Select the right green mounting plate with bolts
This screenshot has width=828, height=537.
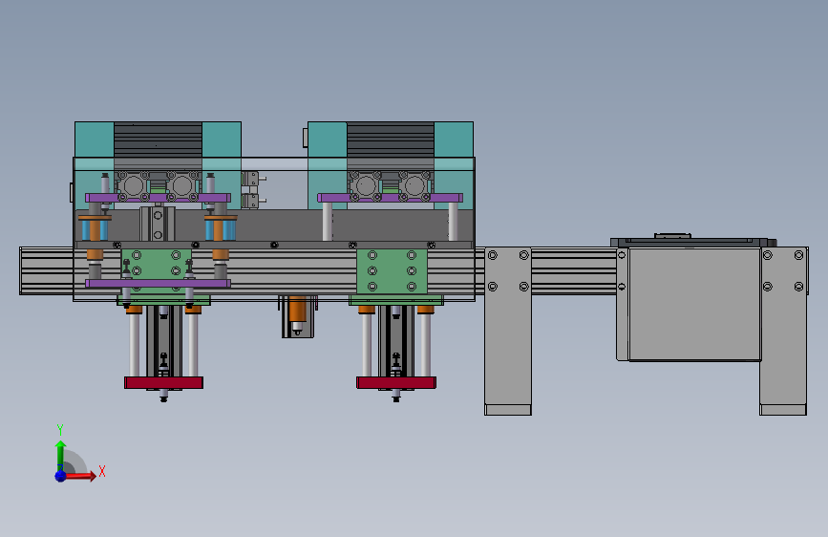tap(392, 271)
